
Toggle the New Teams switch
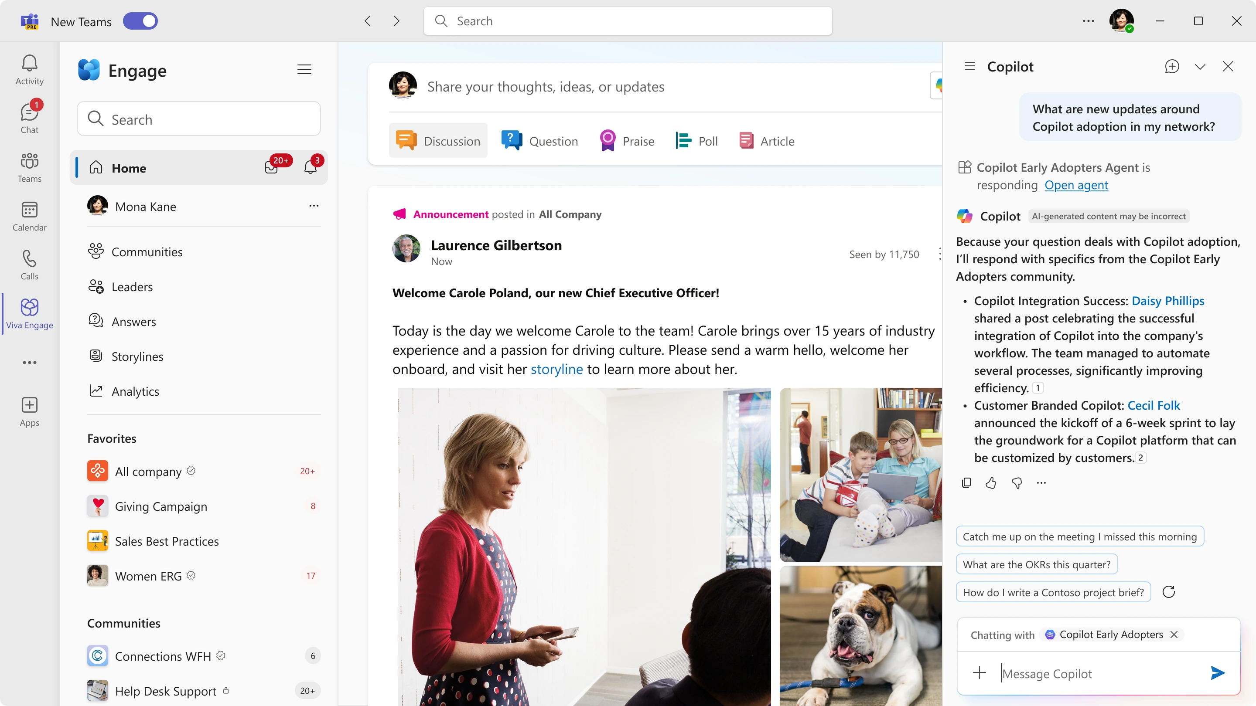pos(140,21)
